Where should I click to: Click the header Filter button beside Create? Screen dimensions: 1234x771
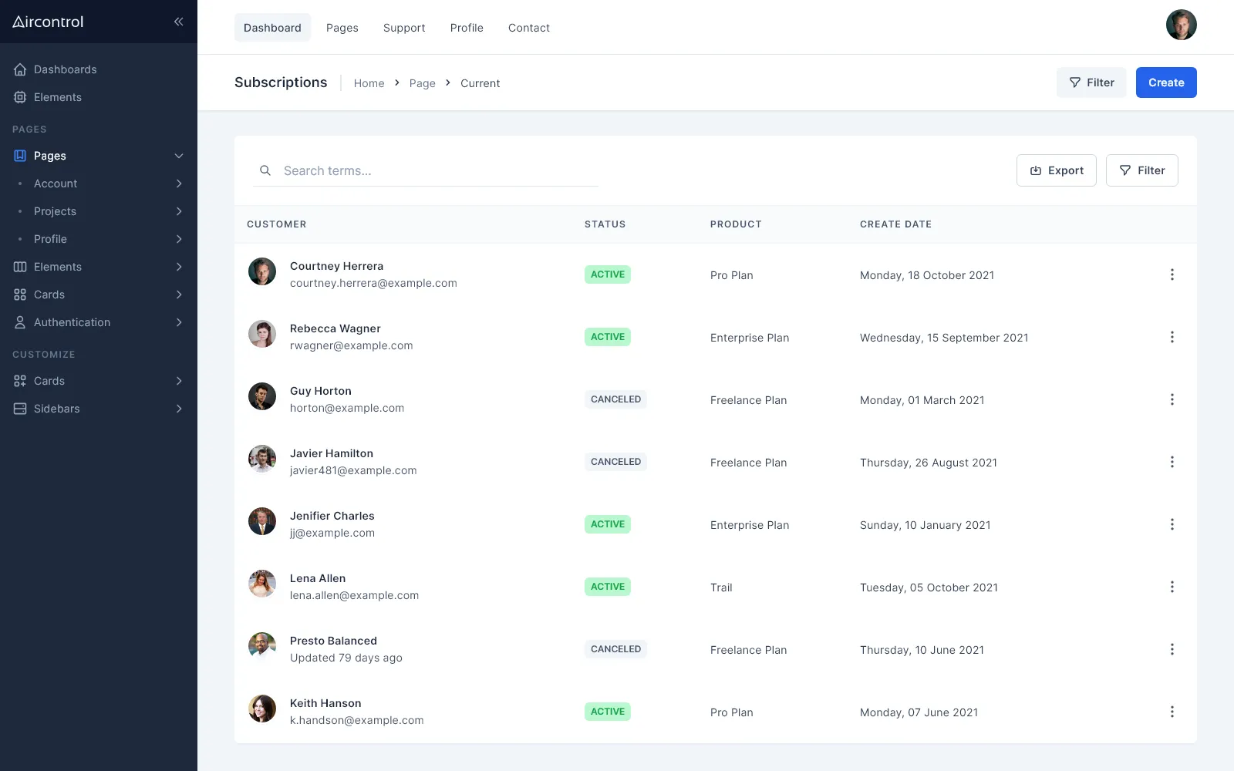[1091, 82]
